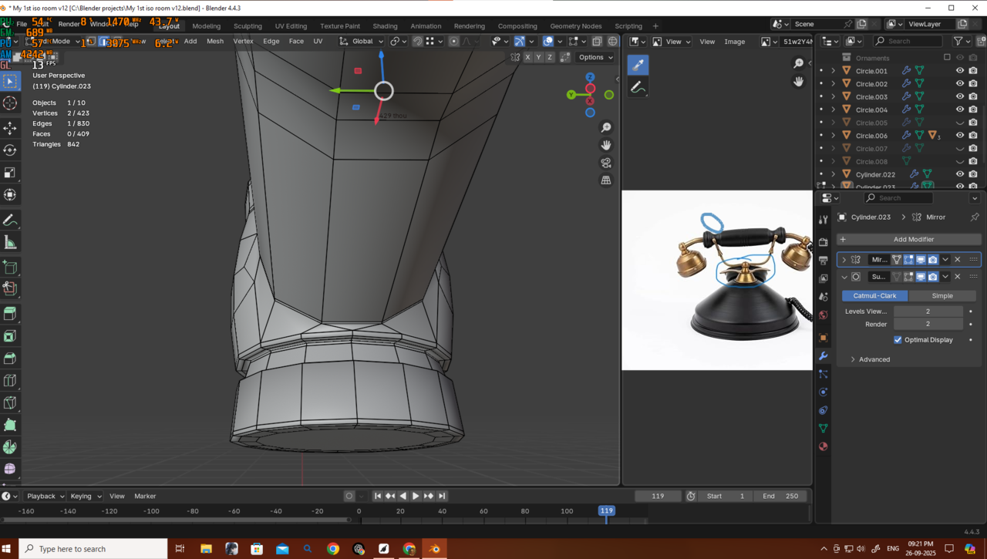Open the Global transform orientation dropdown

(x=362, y=41)
